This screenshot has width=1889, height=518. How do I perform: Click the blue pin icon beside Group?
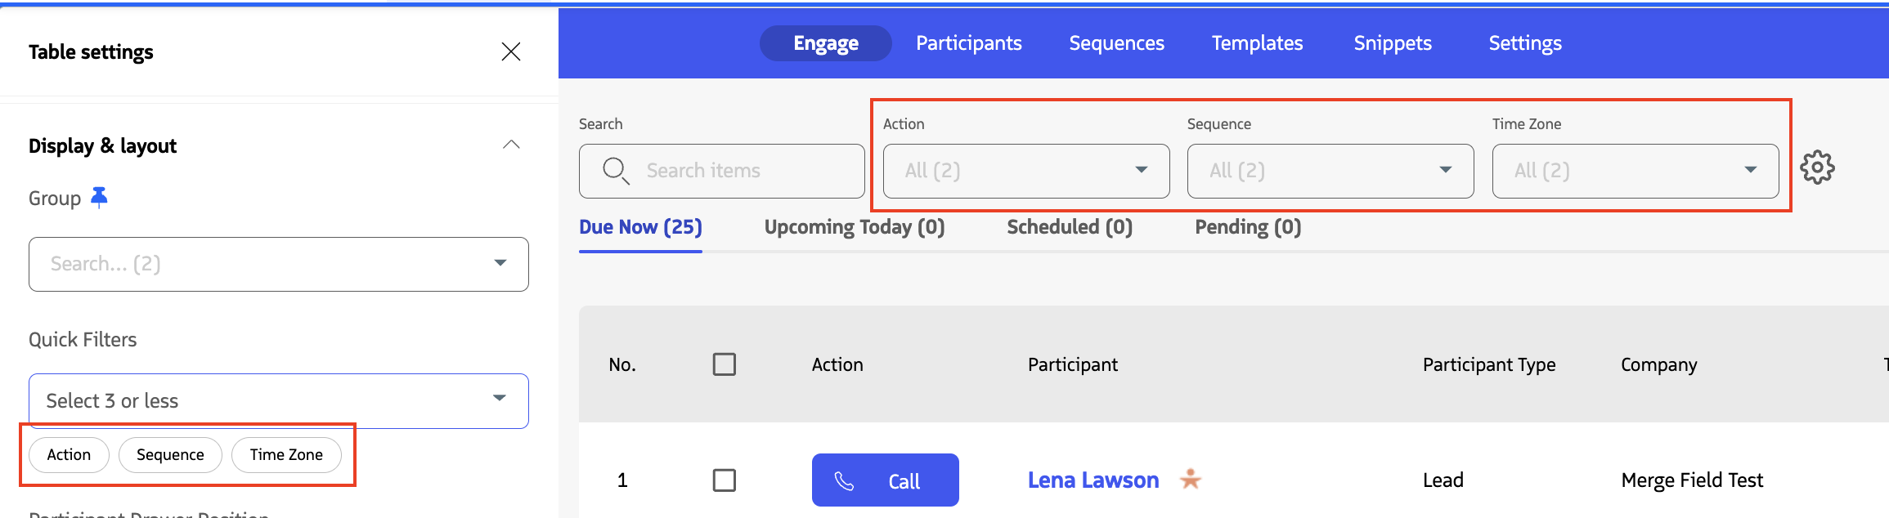[x=99, y=198]
